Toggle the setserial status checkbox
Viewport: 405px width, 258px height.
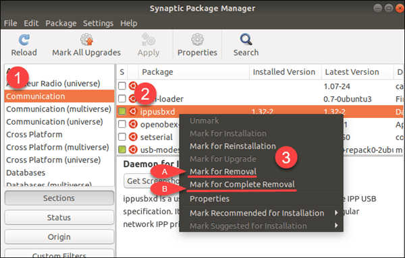point(122,137)
